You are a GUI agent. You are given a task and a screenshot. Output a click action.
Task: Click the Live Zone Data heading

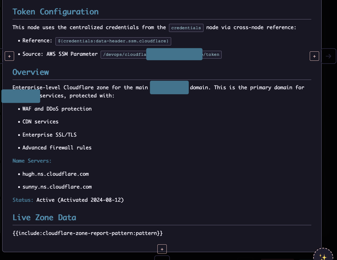44,217
